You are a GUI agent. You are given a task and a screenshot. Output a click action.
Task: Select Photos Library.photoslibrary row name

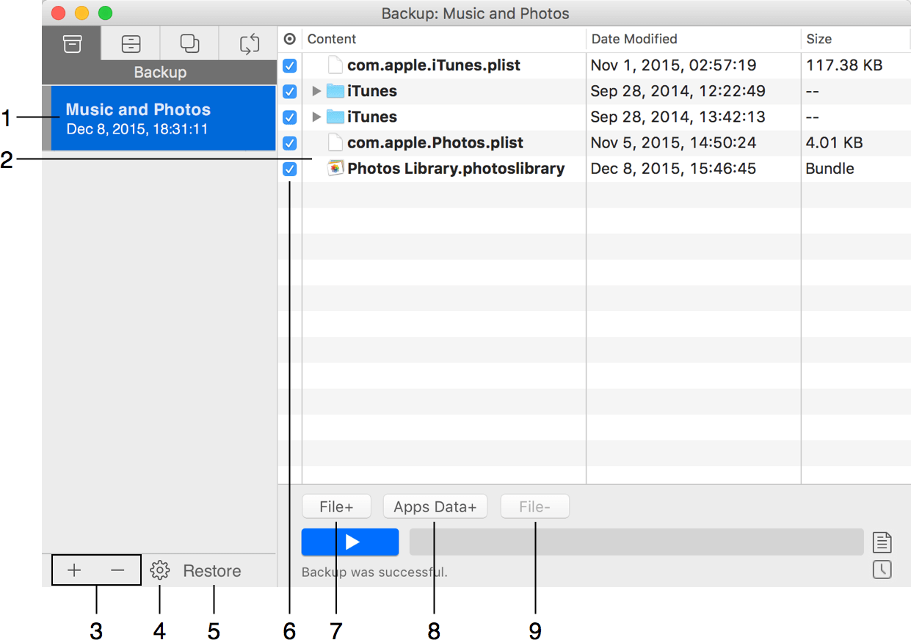pyautogui.click(x=456, y=168)
